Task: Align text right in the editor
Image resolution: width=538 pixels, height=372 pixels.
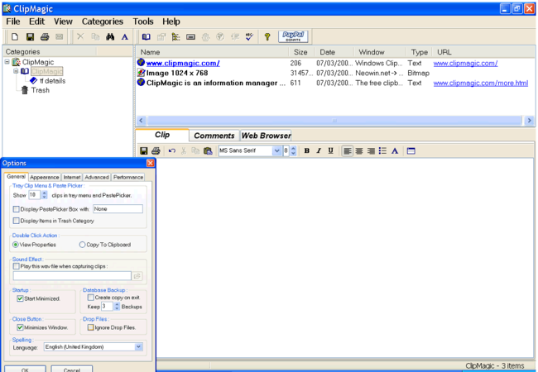Action: [x=371, y=150]
